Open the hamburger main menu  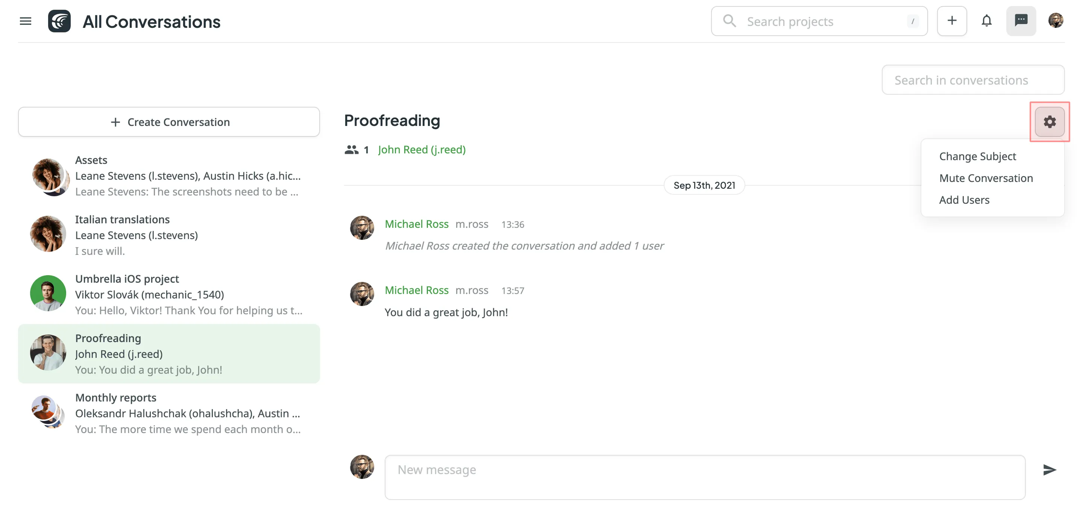pos(26,21)
